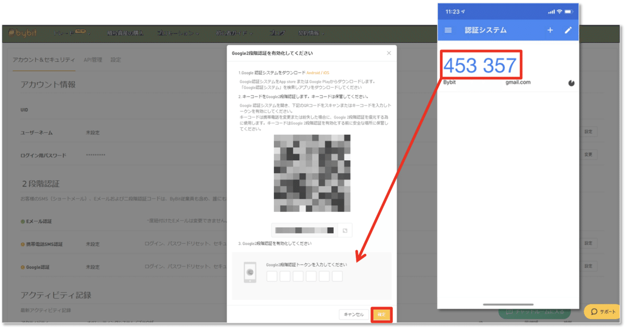Click the copy icon next to the key code
Screen dimensions: 627x330
tap(345, 230)
